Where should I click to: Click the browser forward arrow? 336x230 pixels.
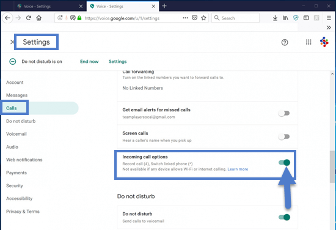pyautogui.click(x=18, y=18)
